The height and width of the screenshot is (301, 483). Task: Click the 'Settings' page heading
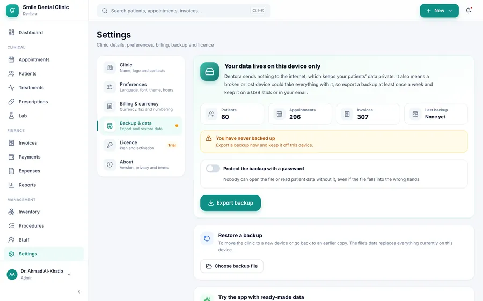click(x=114, y=35)
